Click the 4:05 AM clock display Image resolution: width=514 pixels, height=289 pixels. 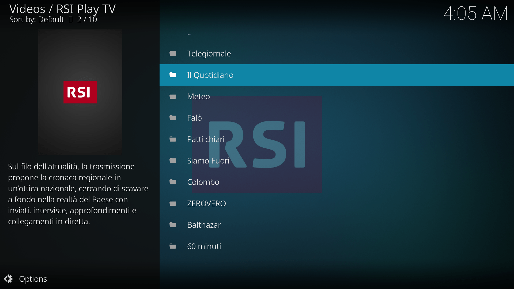[475, 13]
